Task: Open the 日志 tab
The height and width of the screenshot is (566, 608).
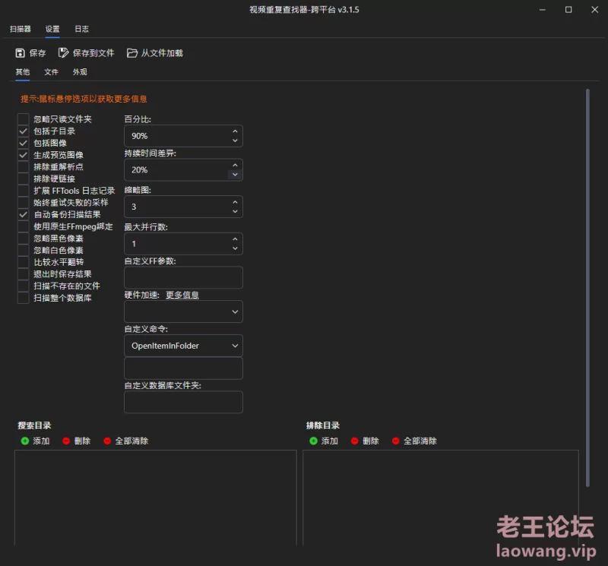Action: [81, 29]
